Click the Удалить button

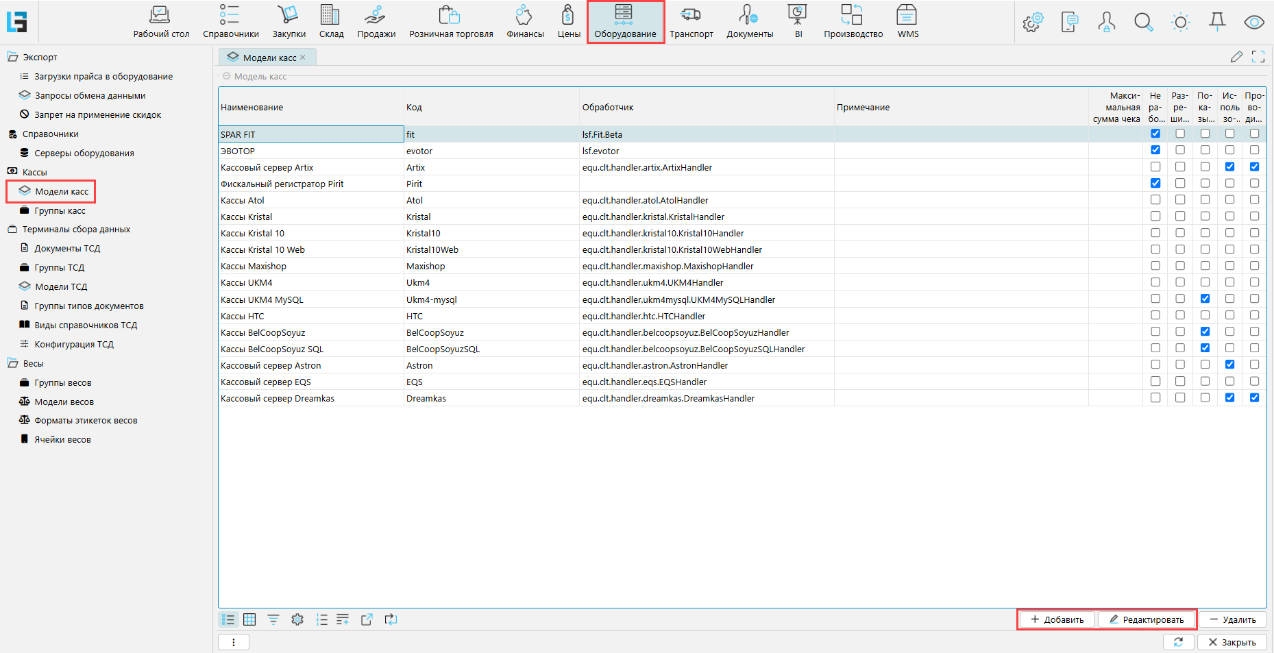point(1232,619)
